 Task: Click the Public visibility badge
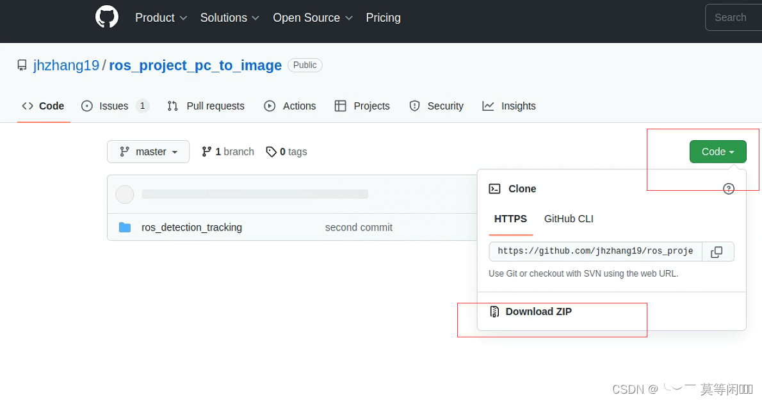tap(305, 65)
